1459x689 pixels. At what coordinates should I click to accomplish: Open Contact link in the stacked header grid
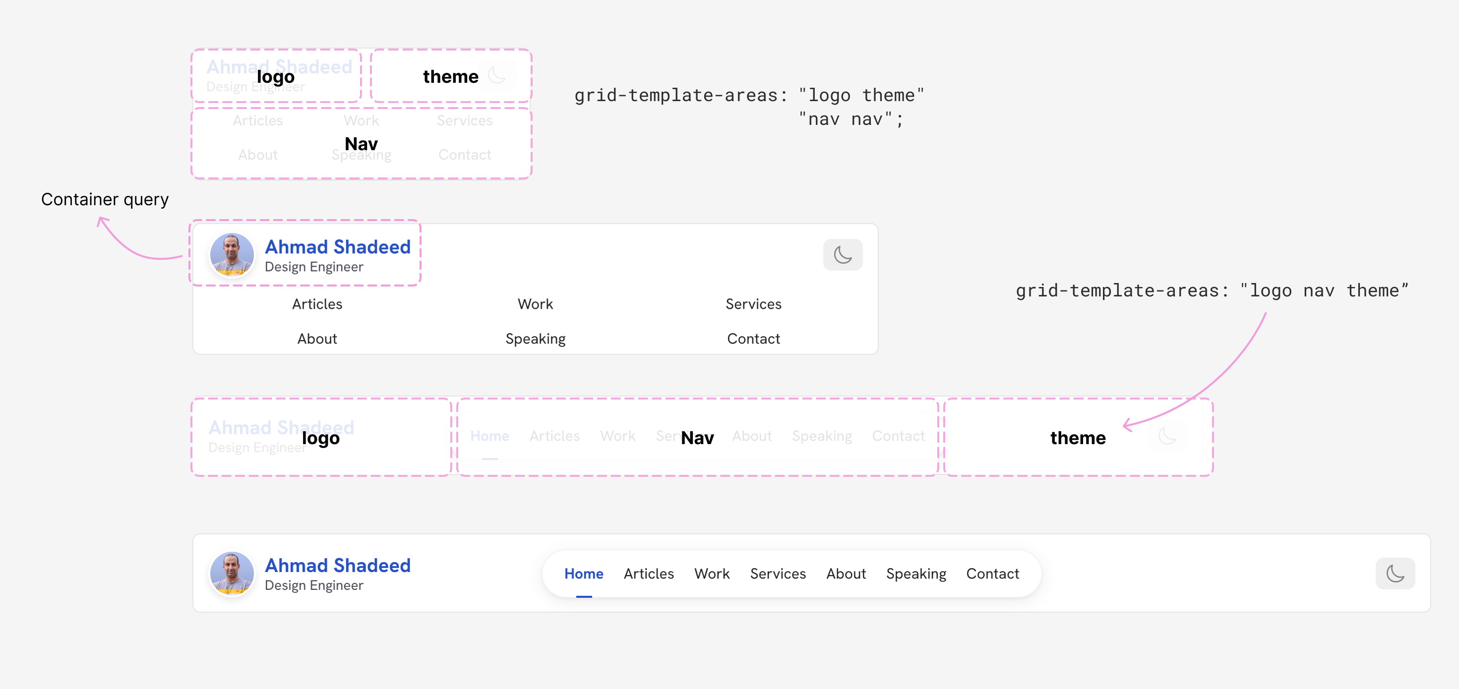click(753, 339)
